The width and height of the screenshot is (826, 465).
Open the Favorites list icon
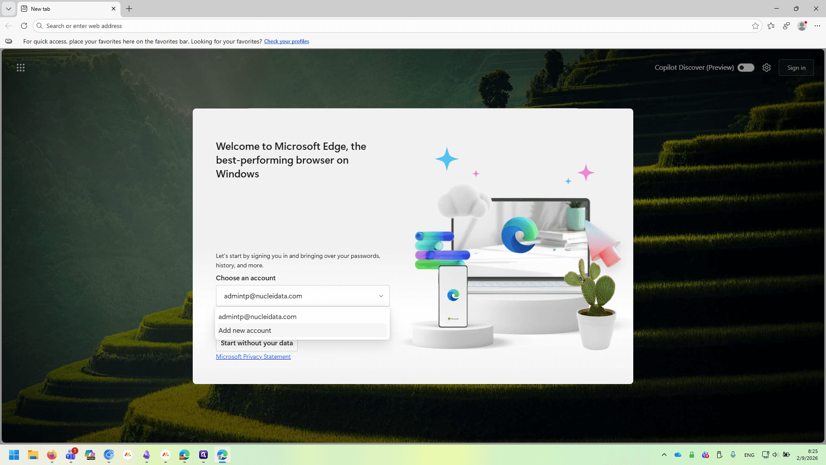tap(771, 26)
